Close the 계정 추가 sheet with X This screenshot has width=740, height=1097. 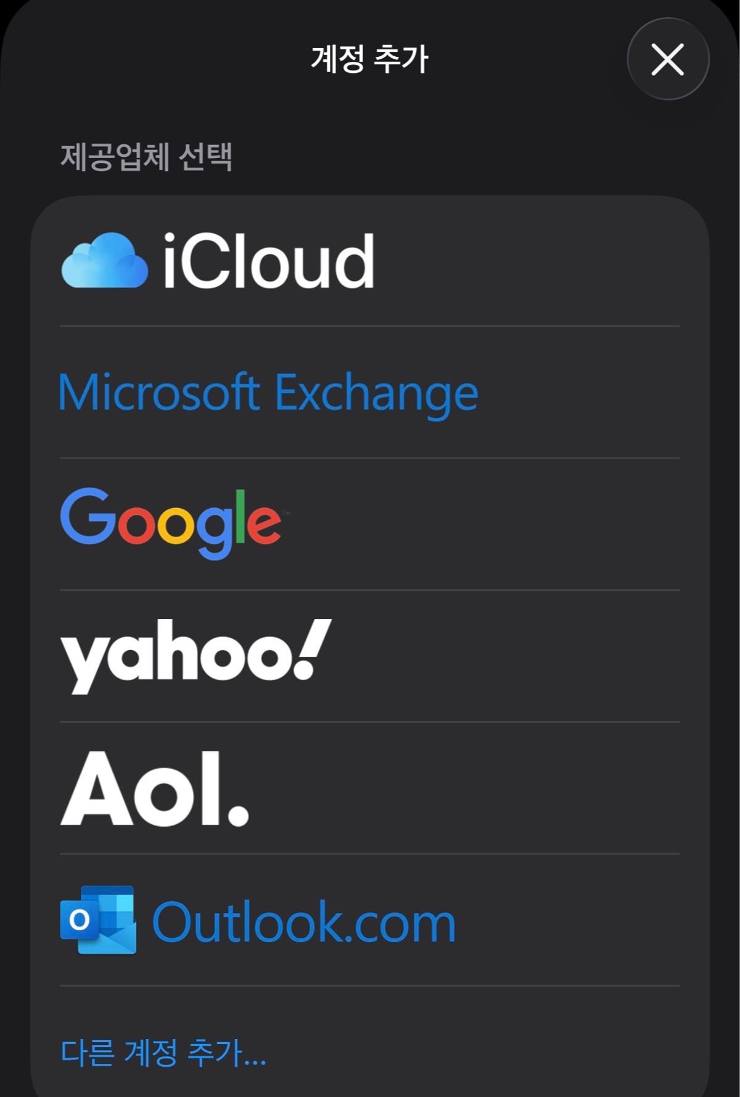668,59
